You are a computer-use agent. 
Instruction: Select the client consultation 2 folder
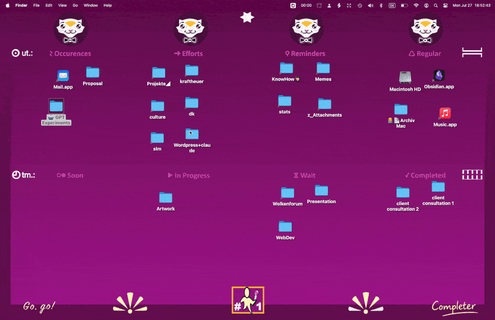pyautogui.click(x=403, y=193)
